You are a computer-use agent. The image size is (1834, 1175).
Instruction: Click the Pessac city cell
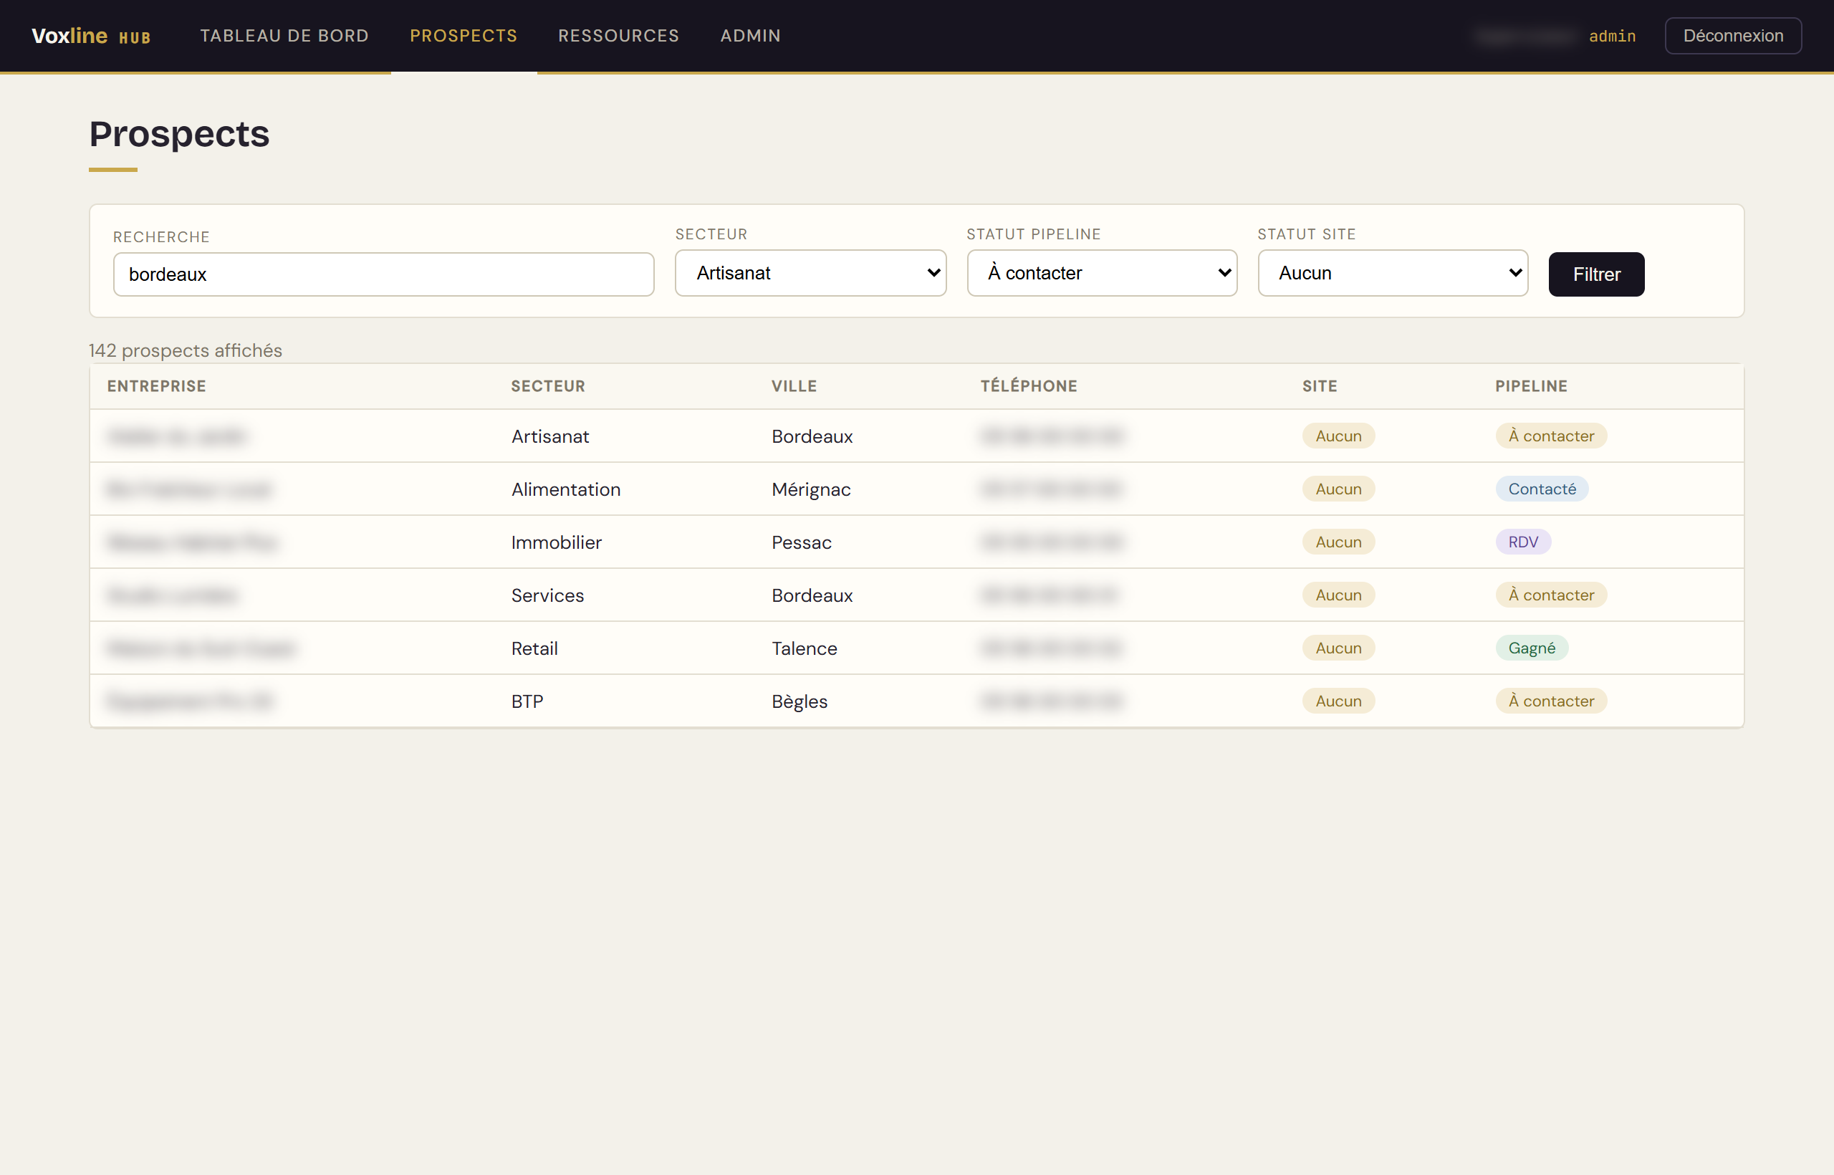[801, 542]
